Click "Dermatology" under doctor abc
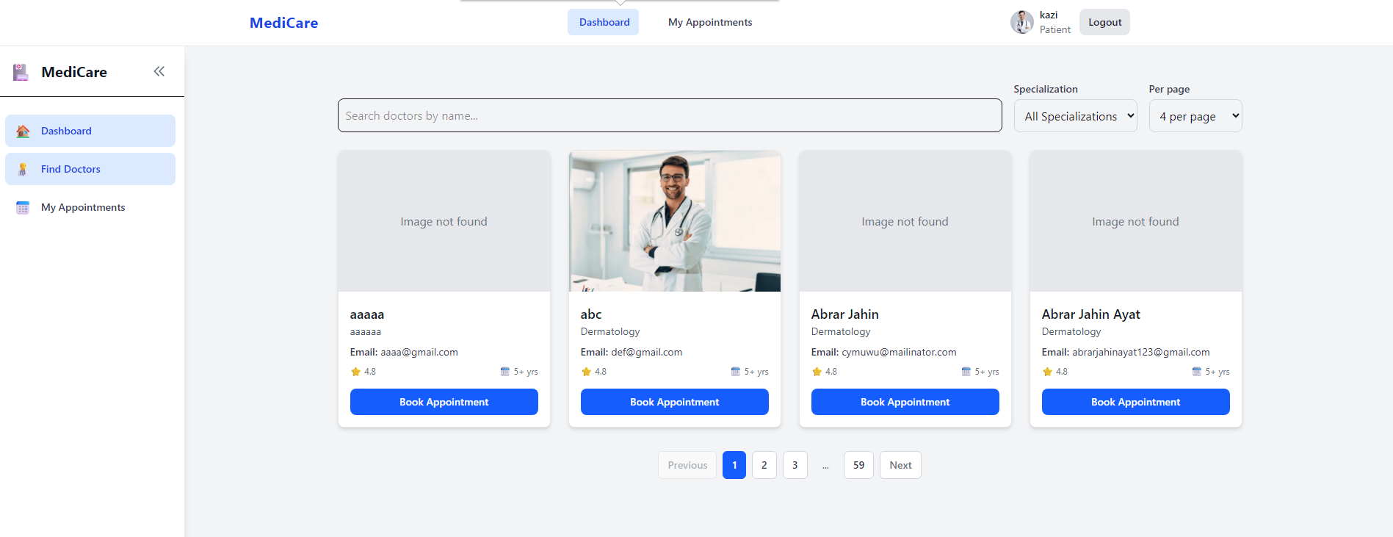 tap(610, 331)
